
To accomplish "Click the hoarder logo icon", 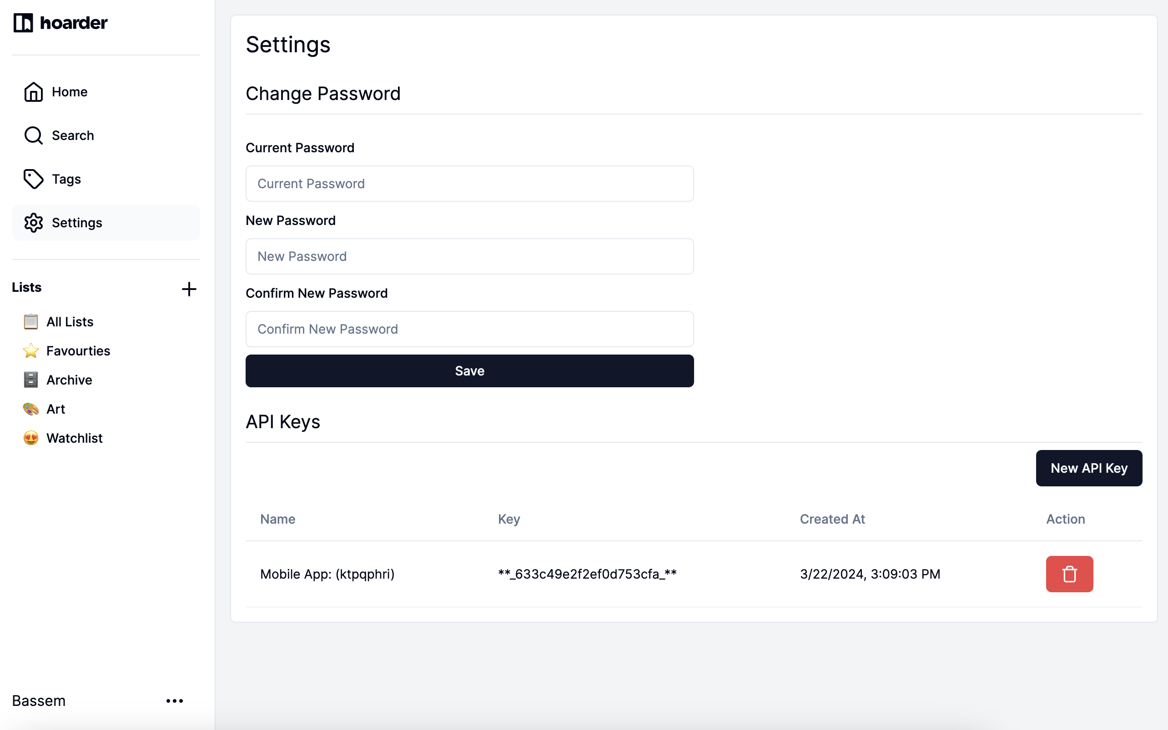I will pos(23,23).
